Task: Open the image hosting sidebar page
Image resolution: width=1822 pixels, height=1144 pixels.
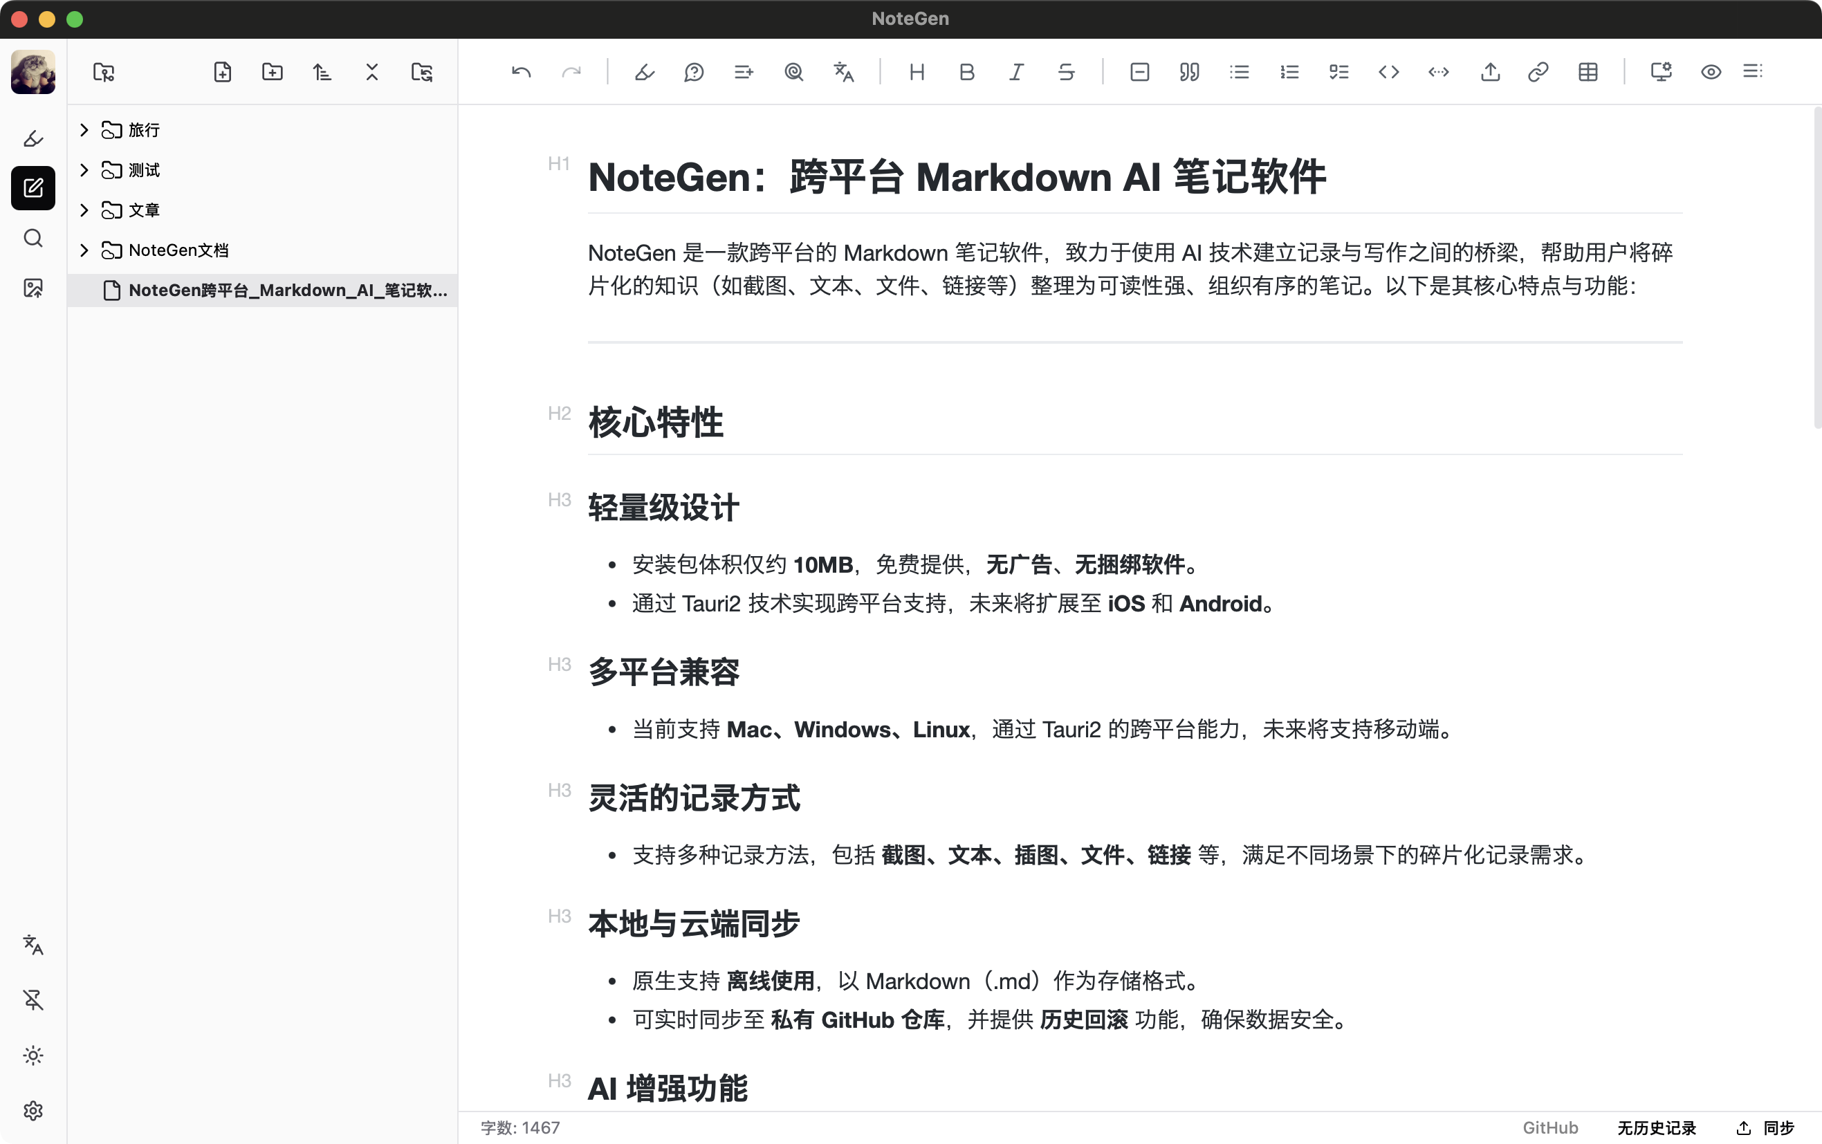Action: click(33, 288)
